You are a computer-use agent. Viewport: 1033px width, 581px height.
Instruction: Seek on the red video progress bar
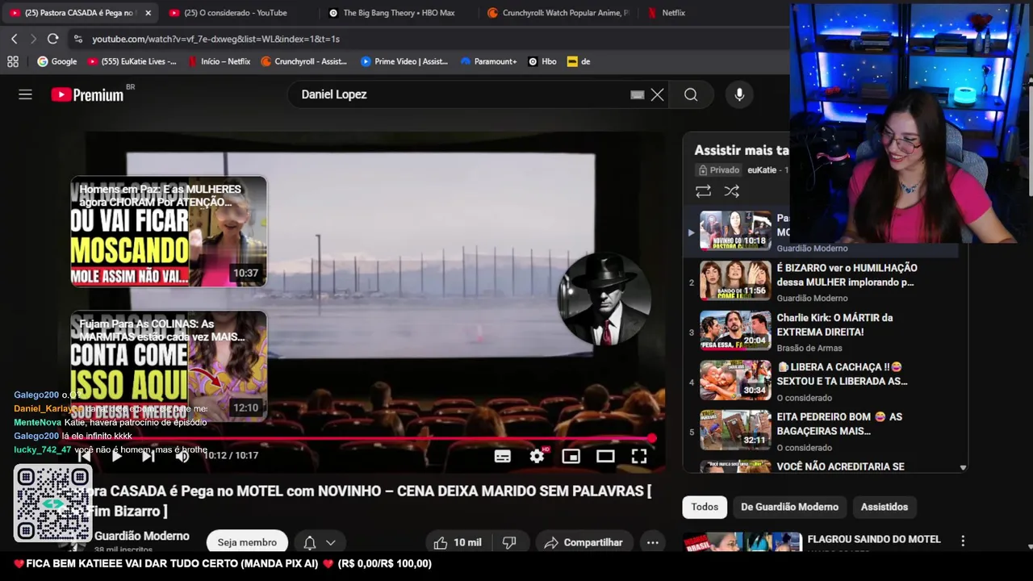[363, 438]
